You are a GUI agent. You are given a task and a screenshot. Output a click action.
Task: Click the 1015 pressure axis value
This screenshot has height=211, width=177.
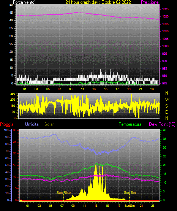tap(165, 24)
